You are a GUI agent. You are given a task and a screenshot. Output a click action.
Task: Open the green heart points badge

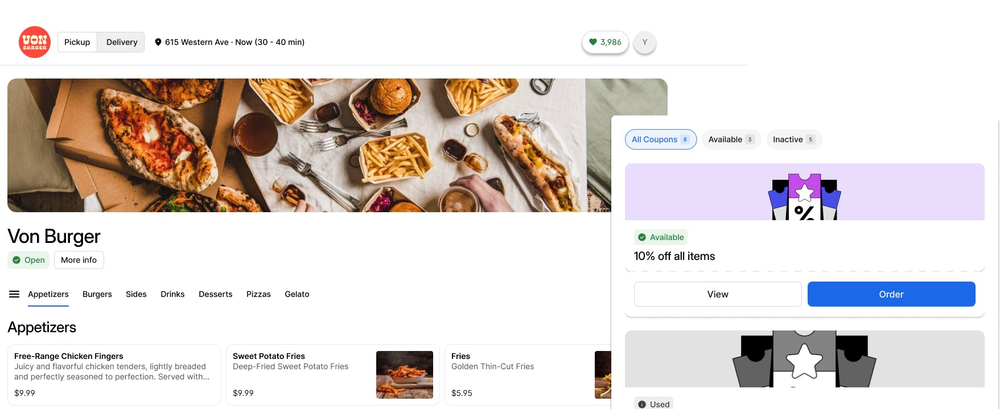pos(605,42)
